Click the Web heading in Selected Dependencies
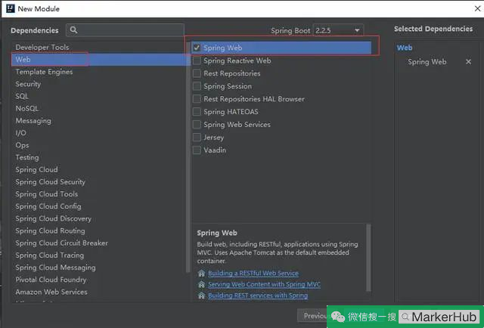 point(405,48)
